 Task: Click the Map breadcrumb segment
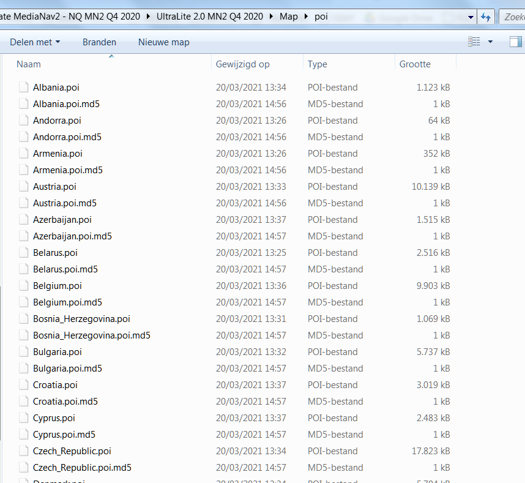tap(289, 17)
